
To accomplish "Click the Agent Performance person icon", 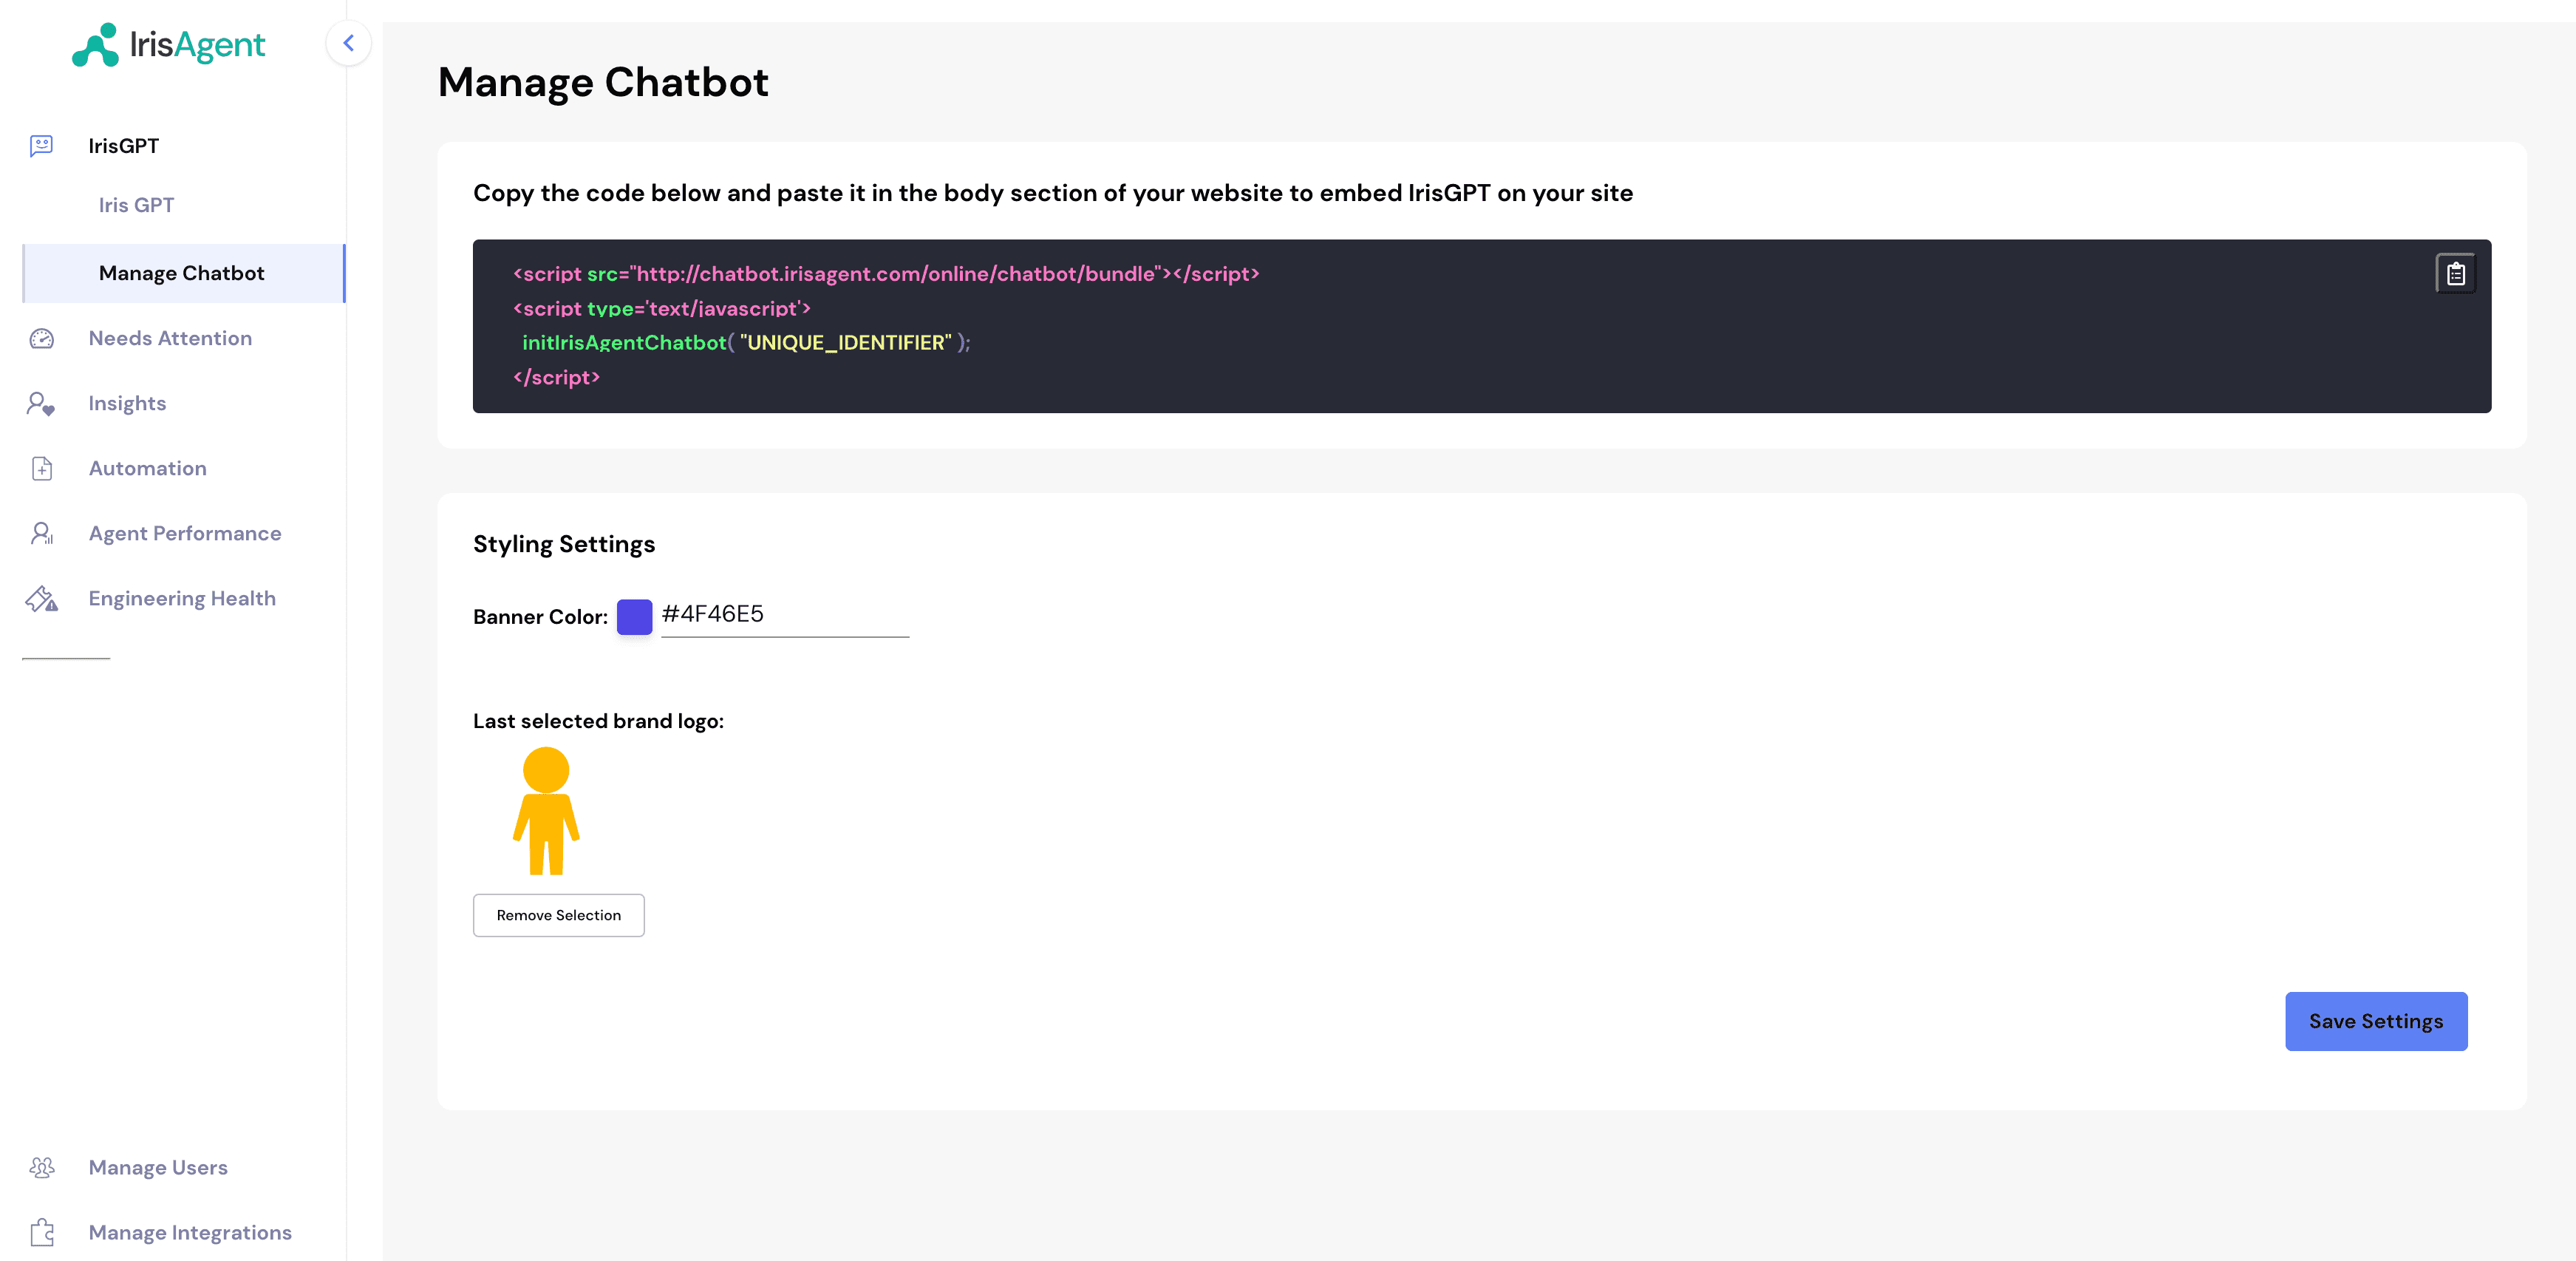I will (41, 533).
